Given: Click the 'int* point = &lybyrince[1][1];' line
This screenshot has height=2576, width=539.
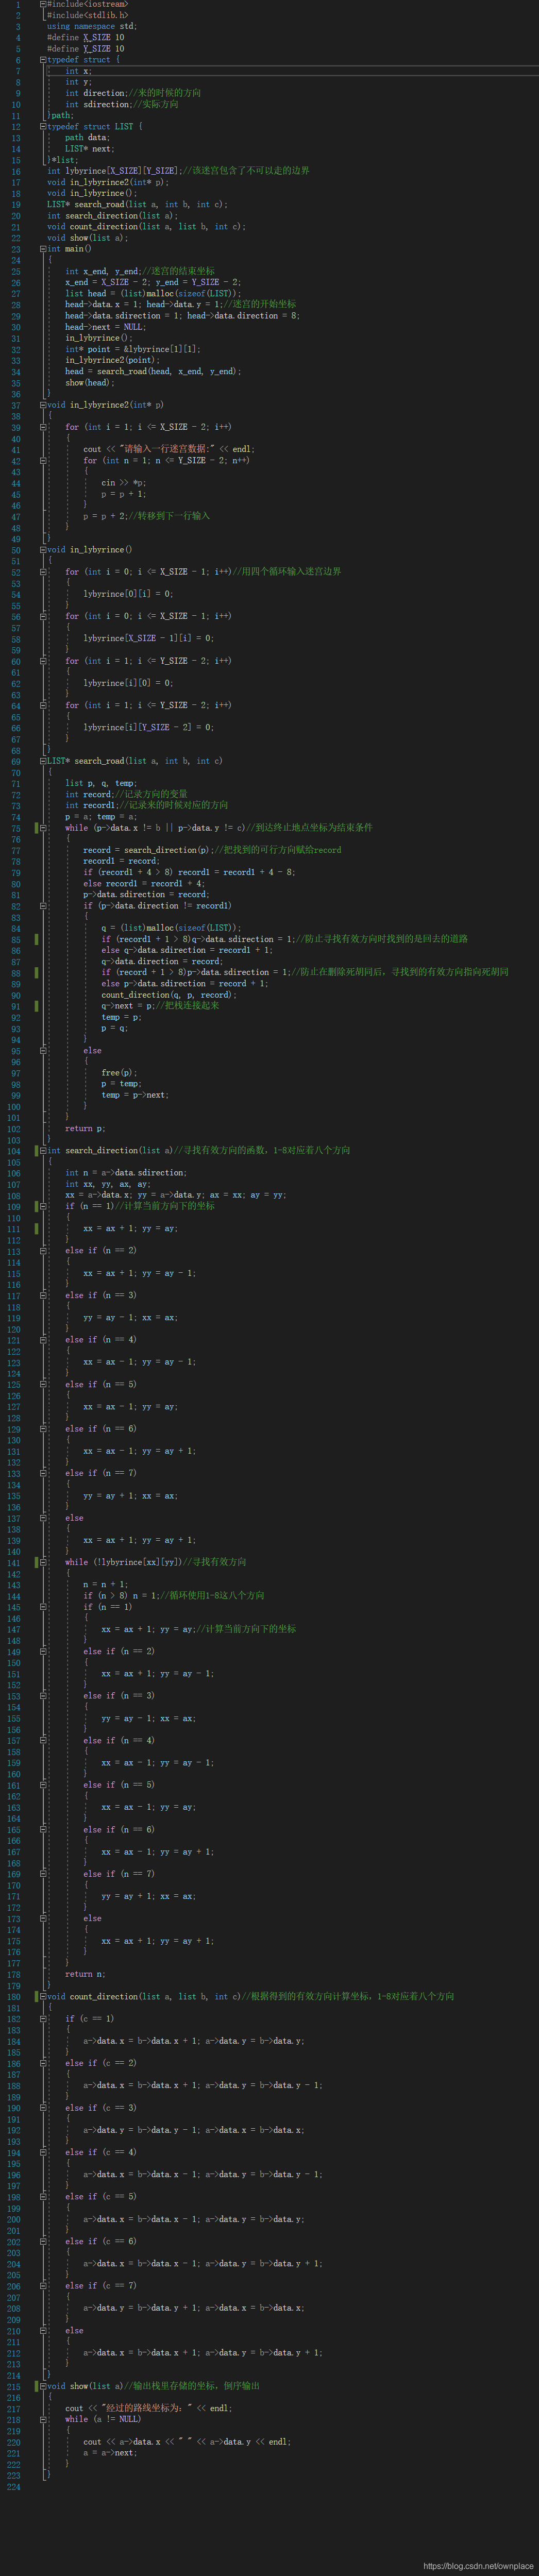Looking at the screenshot, I should 133,349.
